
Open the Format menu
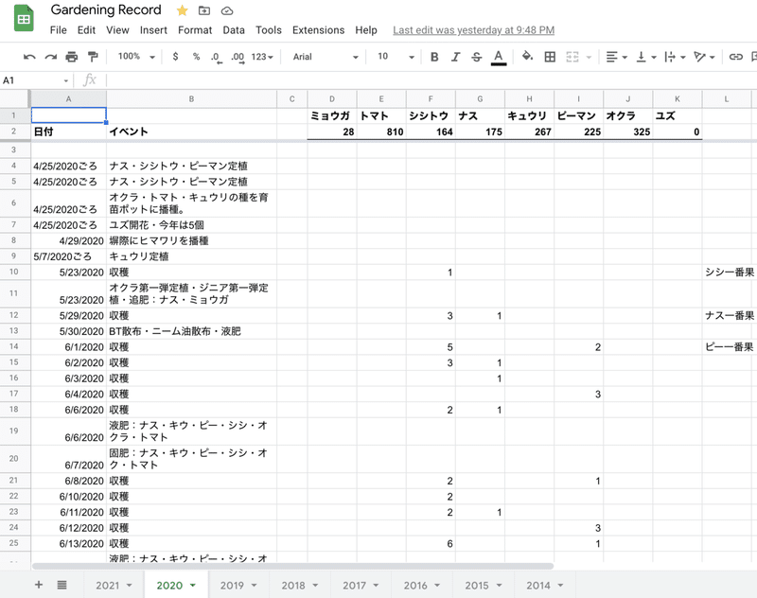tap(195, 30)
